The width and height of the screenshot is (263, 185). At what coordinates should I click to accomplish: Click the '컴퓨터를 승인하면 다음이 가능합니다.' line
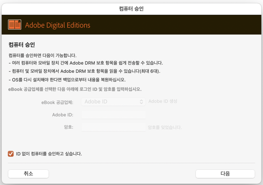42,55
